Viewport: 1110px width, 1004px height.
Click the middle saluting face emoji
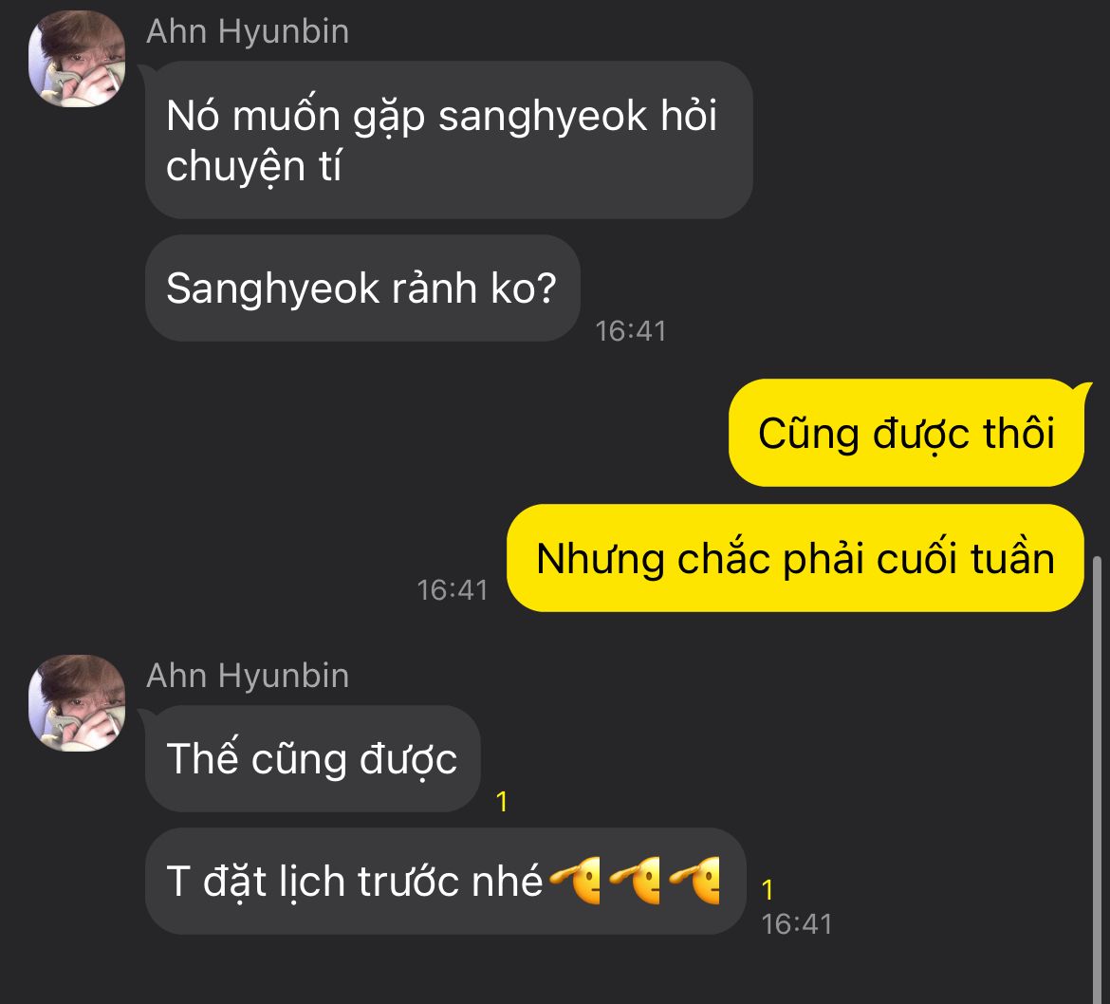point(635,880)
